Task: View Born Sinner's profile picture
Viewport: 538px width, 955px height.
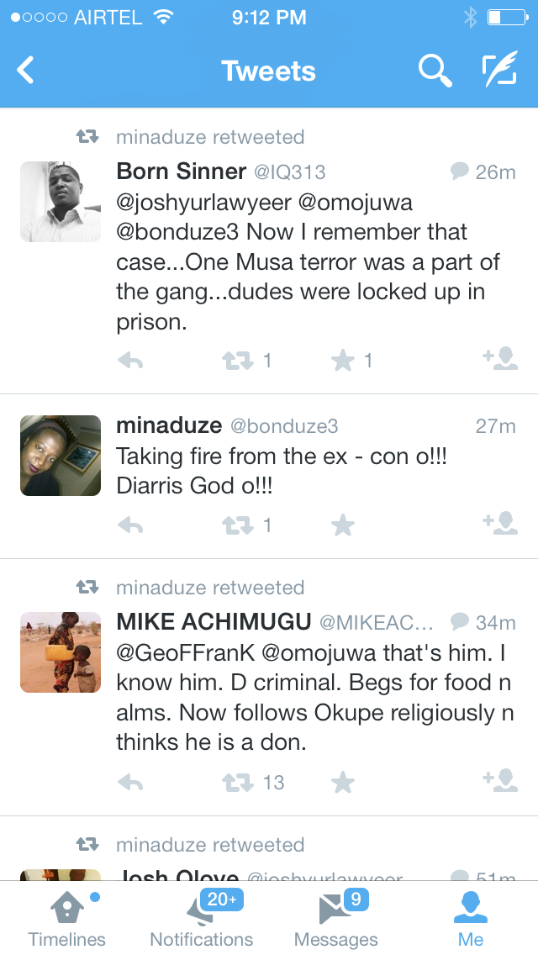Action: (x=61, y=202)
